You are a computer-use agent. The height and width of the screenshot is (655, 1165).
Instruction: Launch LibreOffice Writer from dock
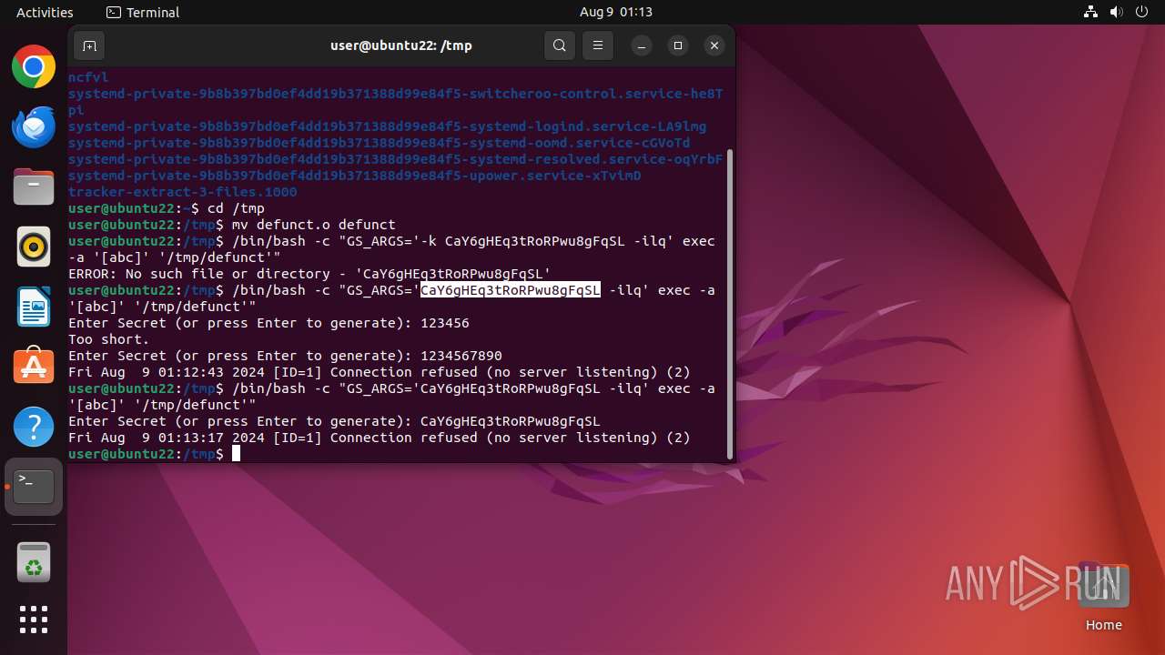click(34, 307)
